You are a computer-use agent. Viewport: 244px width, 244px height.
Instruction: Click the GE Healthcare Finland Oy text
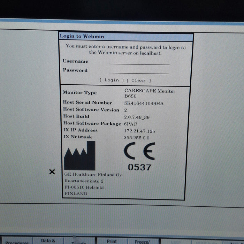(x=93, y=175)
